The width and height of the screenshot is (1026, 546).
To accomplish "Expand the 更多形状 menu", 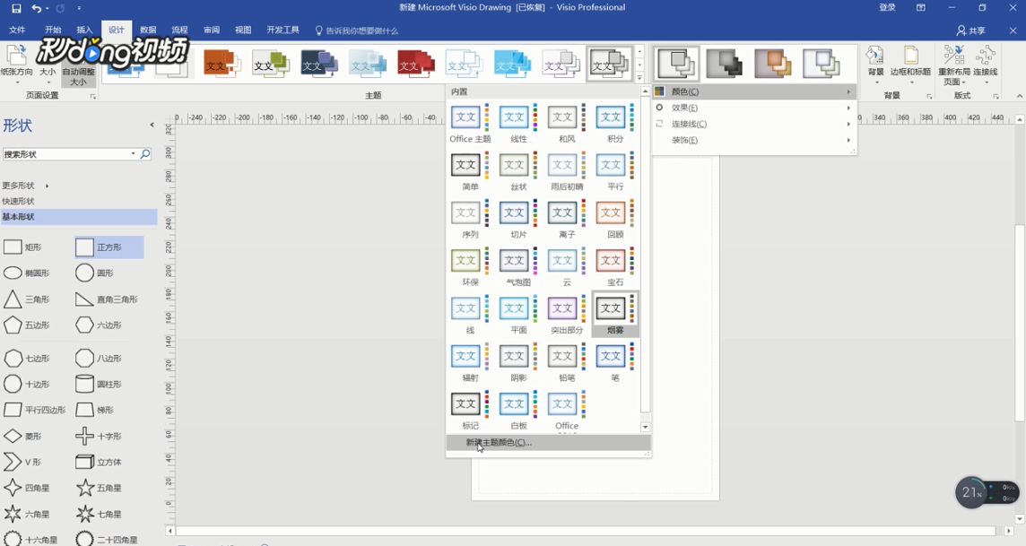I will click(25, 186).
